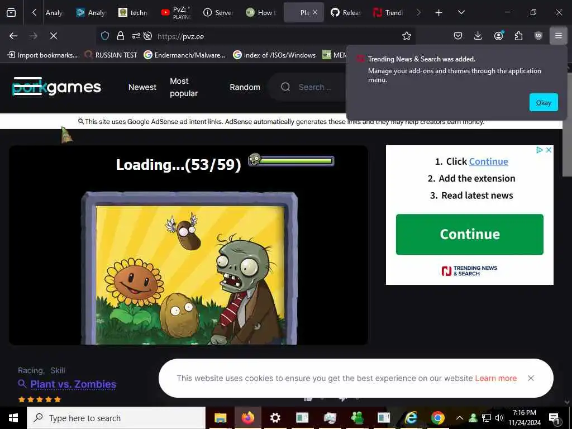The width and height of the screenshot is (572, 429).
Task: Switch to the Trending tab
Action: 388,12
